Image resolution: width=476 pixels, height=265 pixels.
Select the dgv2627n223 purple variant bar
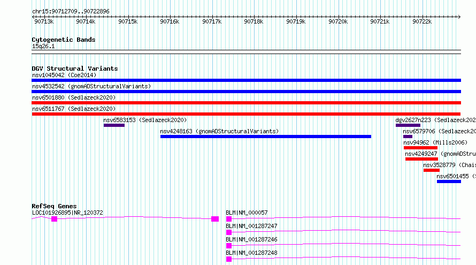coord(408,125)
